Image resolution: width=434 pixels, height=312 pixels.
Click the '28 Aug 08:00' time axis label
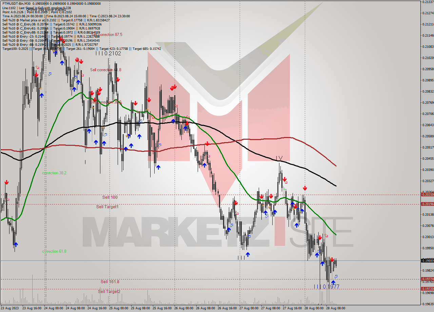(336, 308)
